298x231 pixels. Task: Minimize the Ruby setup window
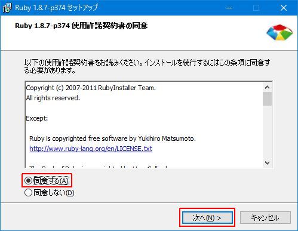pos(229,8)
